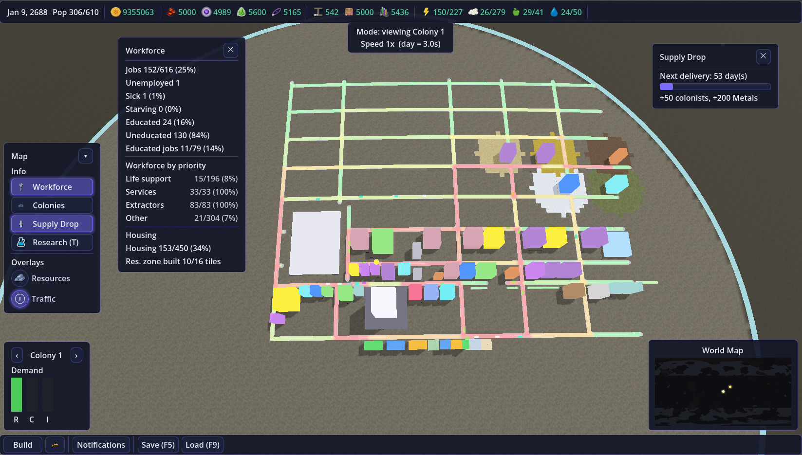Image resolution: width=802 pixels, height=455 pixels.
Task: Click the green residential demand bar
Action: click(17, 395)
